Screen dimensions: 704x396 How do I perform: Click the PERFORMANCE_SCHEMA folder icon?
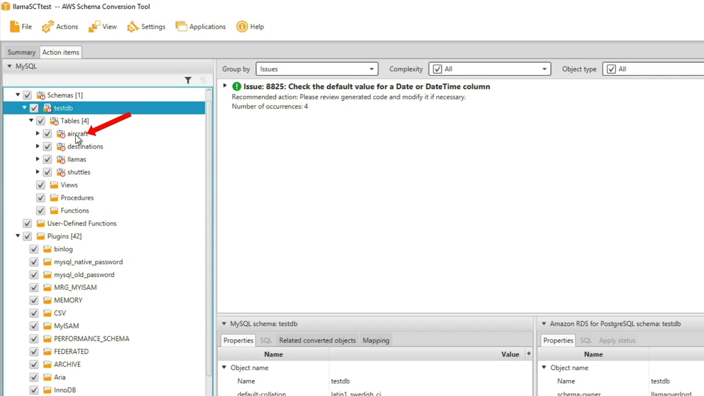pyautogui.click(x=47, y=339)
